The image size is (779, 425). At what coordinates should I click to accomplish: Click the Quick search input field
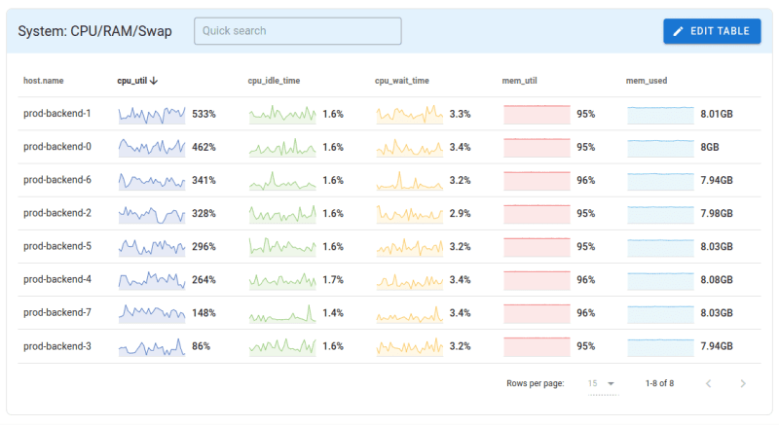[x=298, y=31]
